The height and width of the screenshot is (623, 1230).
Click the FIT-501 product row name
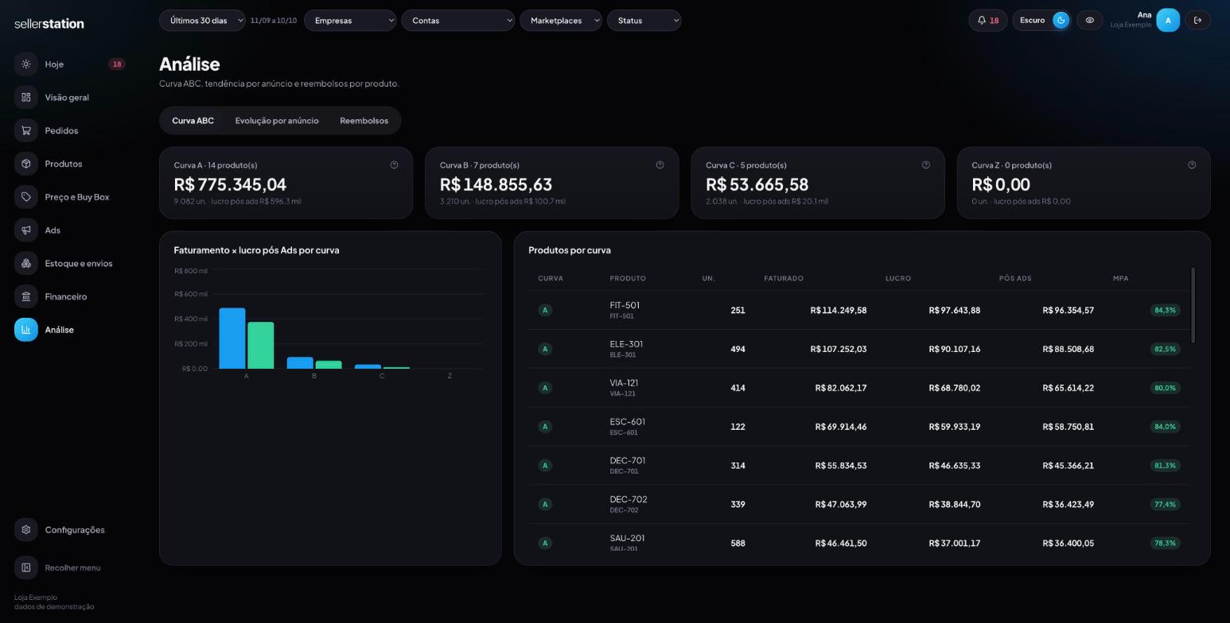click(x=625, y=305)
